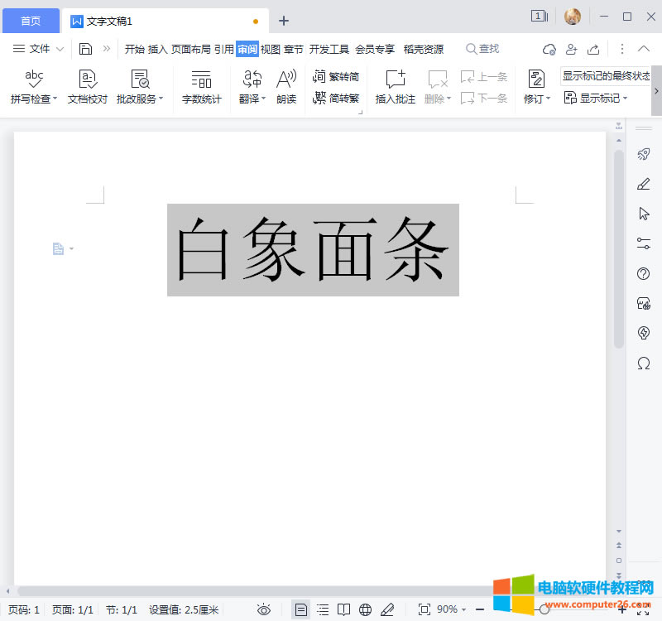Switch to the 插入 ribbon tab

(157, 49)
